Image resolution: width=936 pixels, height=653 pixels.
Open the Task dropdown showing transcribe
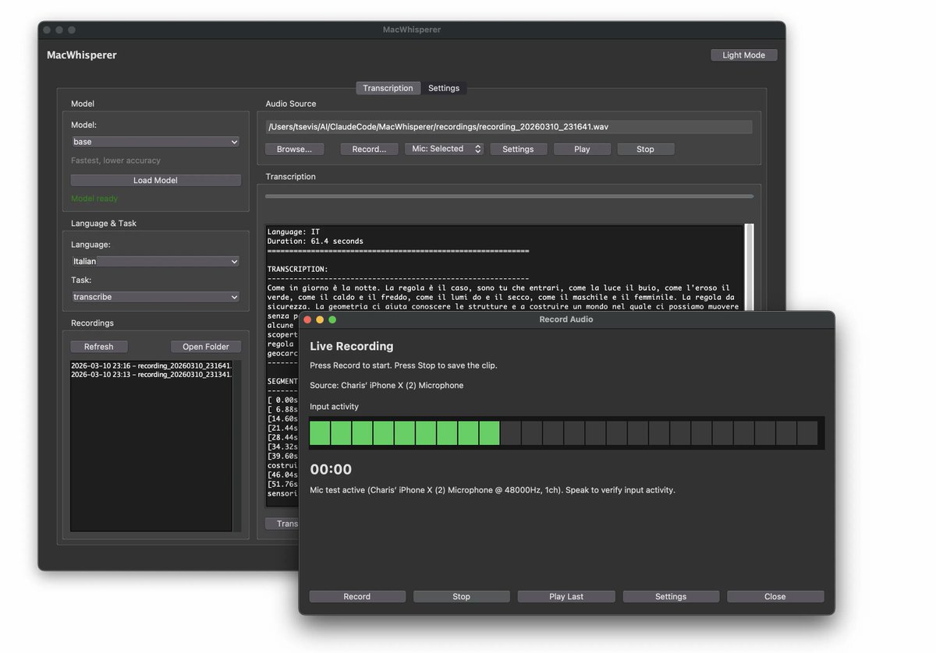155,297
